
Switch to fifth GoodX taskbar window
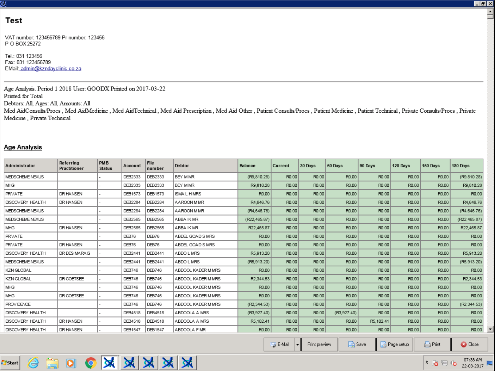[187, 363]
